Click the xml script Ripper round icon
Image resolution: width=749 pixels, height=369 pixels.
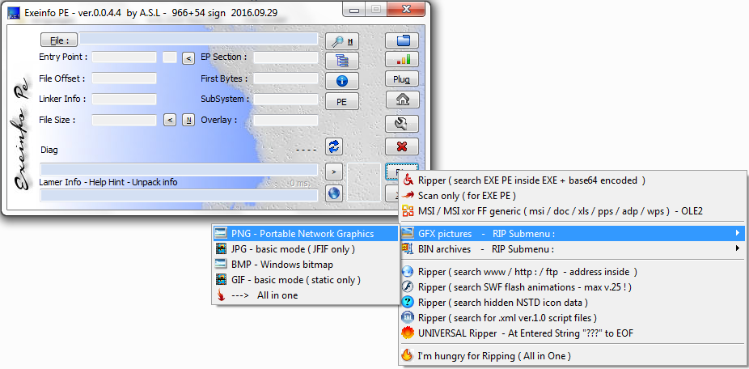pyautogui.click(x=408, y=318)
